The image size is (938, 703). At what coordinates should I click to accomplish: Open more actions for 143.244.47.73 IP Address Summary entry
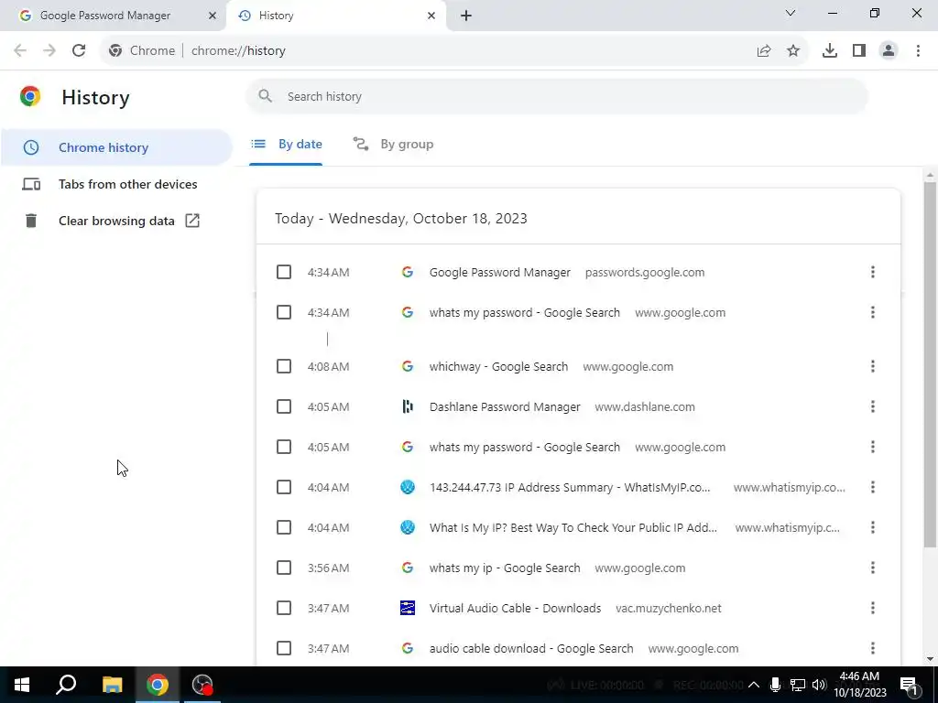873,487
